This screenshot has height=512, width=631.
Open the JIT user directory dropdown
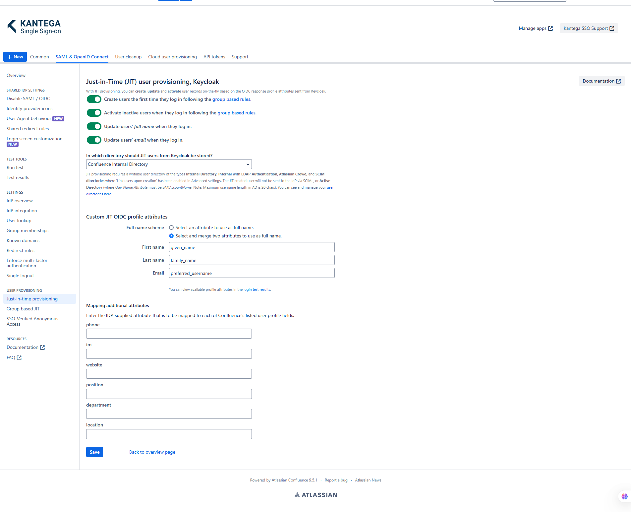coord(169,164)
